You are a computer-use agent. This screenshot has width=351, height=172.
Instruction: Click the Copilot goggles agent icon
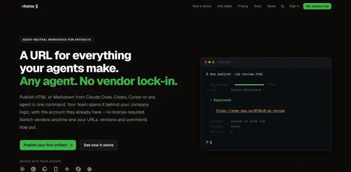point(90,169)
